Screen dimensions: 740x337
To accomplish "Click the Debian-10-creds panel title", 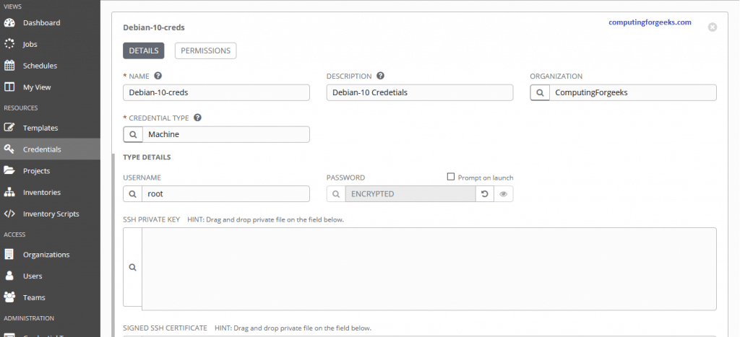I will pyautogui.click(x=154, y=27).
